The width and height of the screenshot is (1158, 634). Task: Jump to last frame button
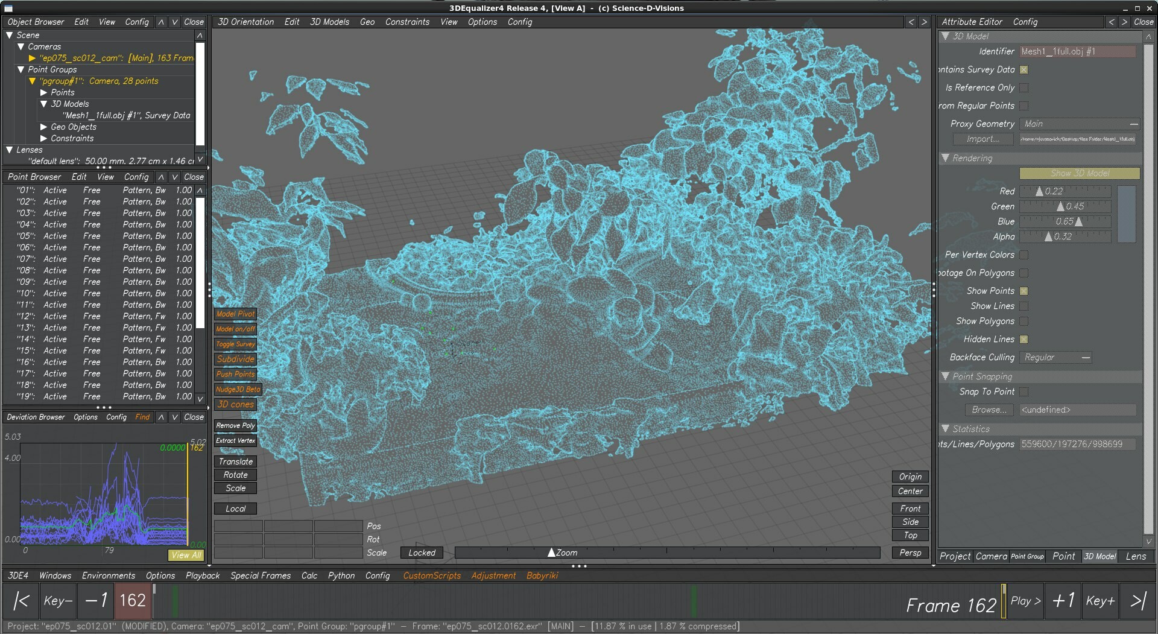pos(1137,601)
